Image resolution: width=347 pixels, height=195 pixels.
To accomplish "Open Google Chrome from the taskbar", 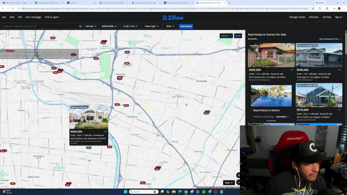I will pos(186,192).
